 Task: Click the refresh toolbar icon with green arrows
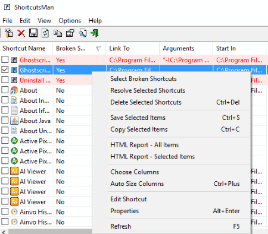45,33
